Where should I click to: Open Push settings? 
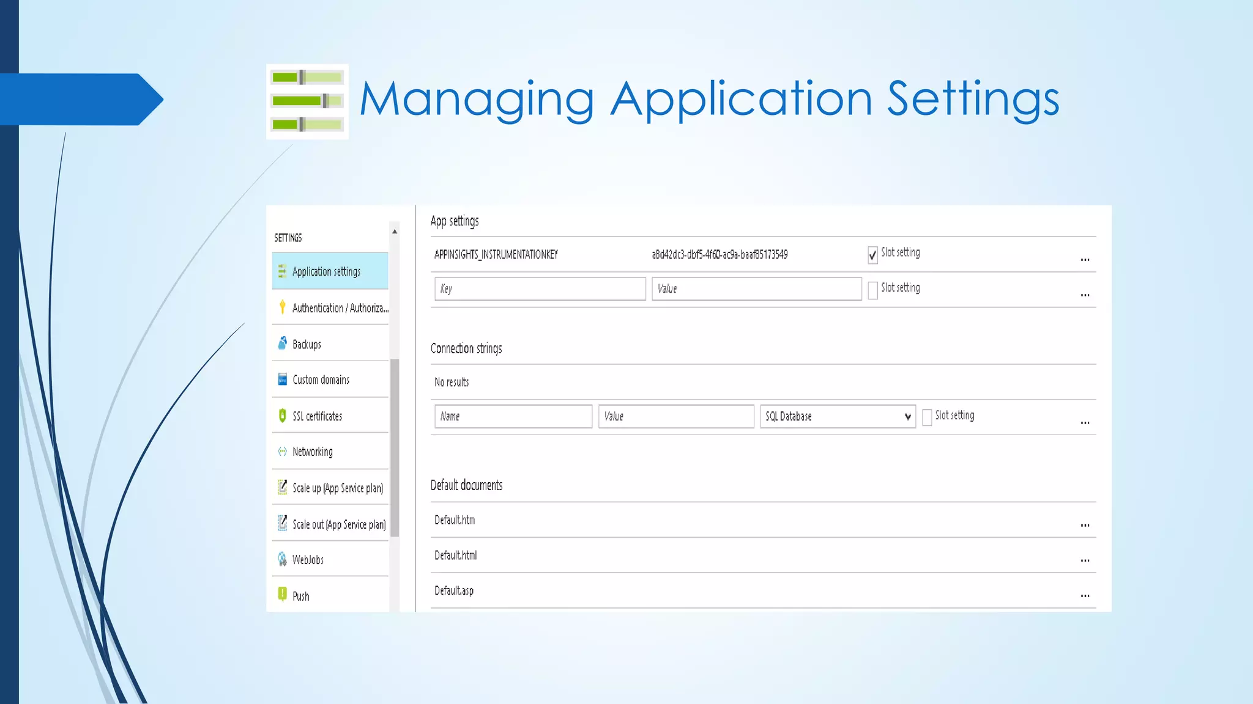330,595
